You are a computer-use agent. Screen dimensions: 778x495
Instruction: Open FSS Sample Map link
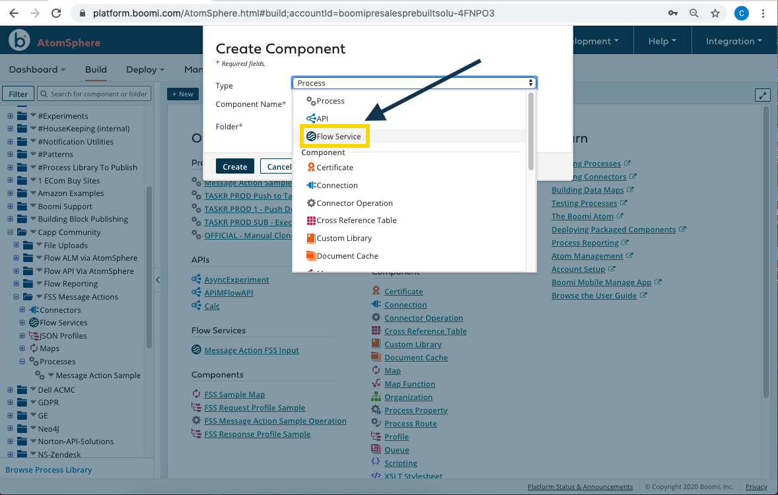click(x=234, y=394)
